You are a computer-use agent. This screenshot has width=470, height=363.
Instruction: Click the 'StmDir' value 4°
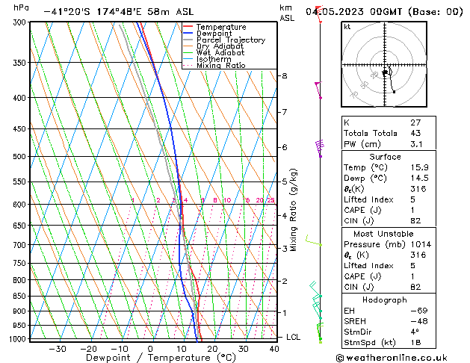click(x=415, y=332)
